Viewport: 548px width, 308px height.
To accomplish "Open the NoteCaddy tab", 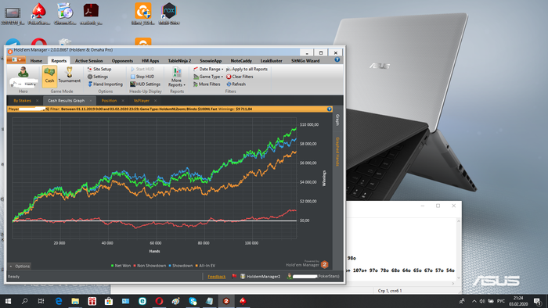I will 241,61.
